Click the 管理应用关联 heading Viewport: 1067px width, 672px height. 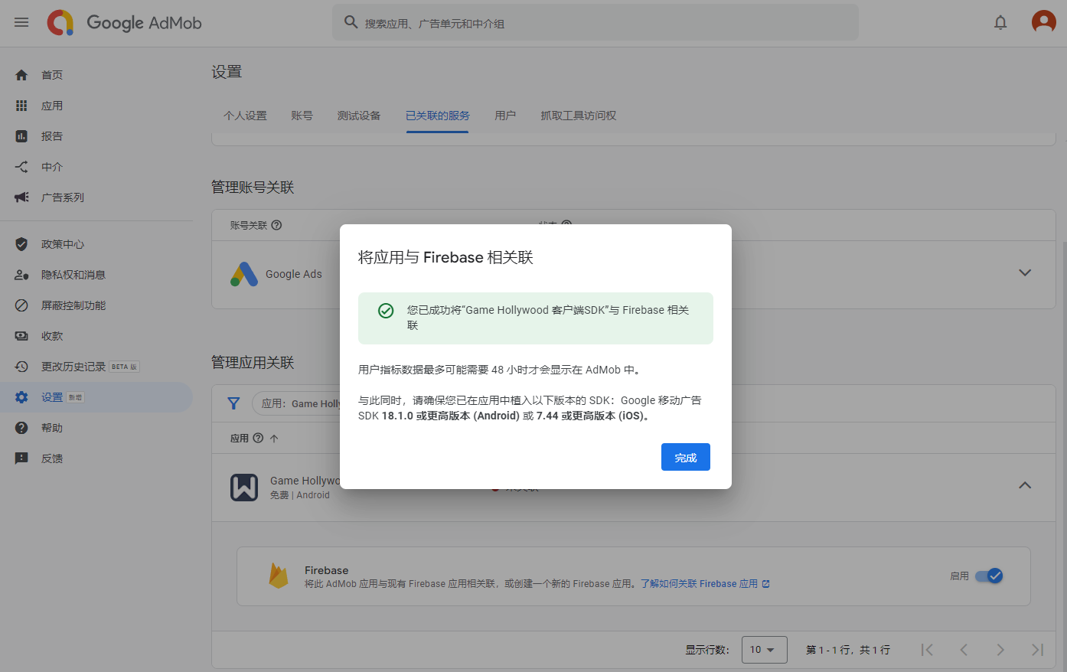pyautogui.click(x=253, y=363)
